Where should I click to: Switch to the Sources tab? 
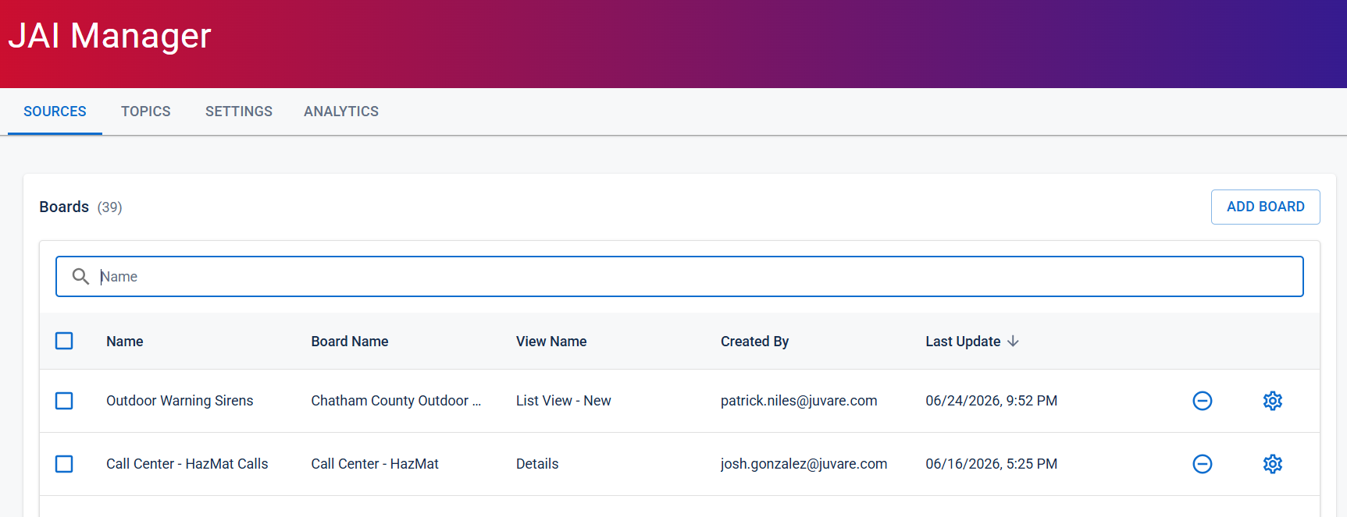[55, 112]
